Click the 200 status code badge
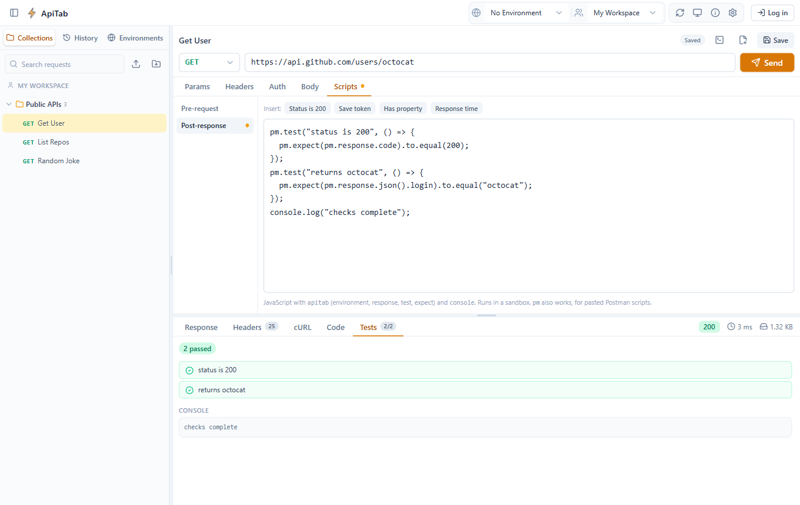This screenshot has width=800, height=505. 709,327
